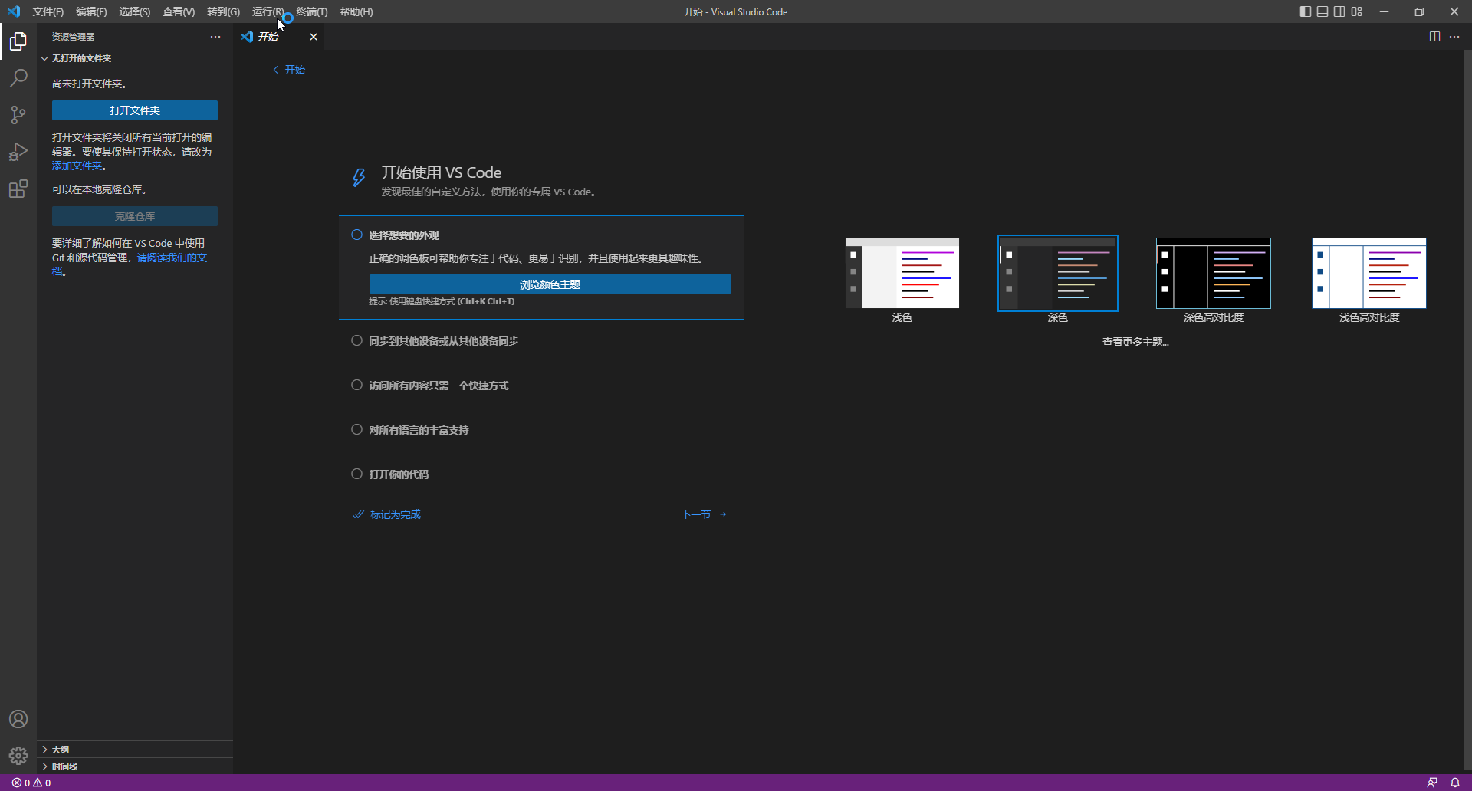The image size is (1472, 791).
Task: Select the 打开你的代码 step radio button
Action: 356,474
